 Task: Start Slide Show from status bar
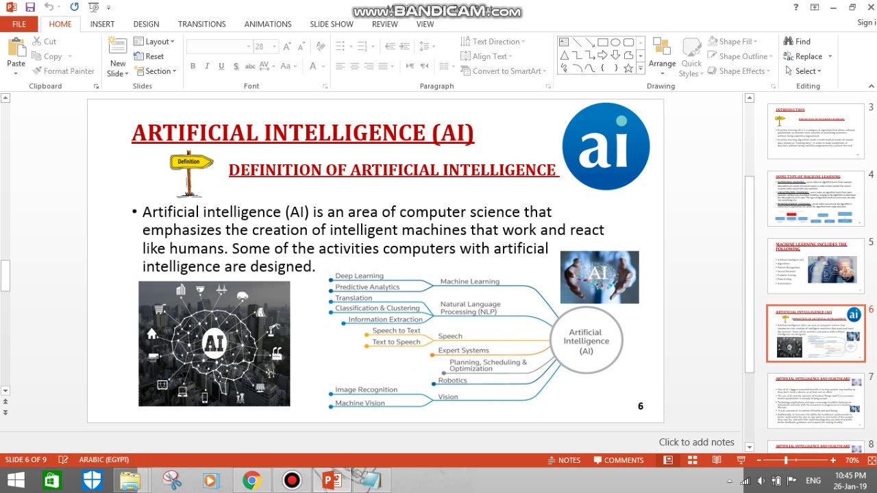point(741,460)
